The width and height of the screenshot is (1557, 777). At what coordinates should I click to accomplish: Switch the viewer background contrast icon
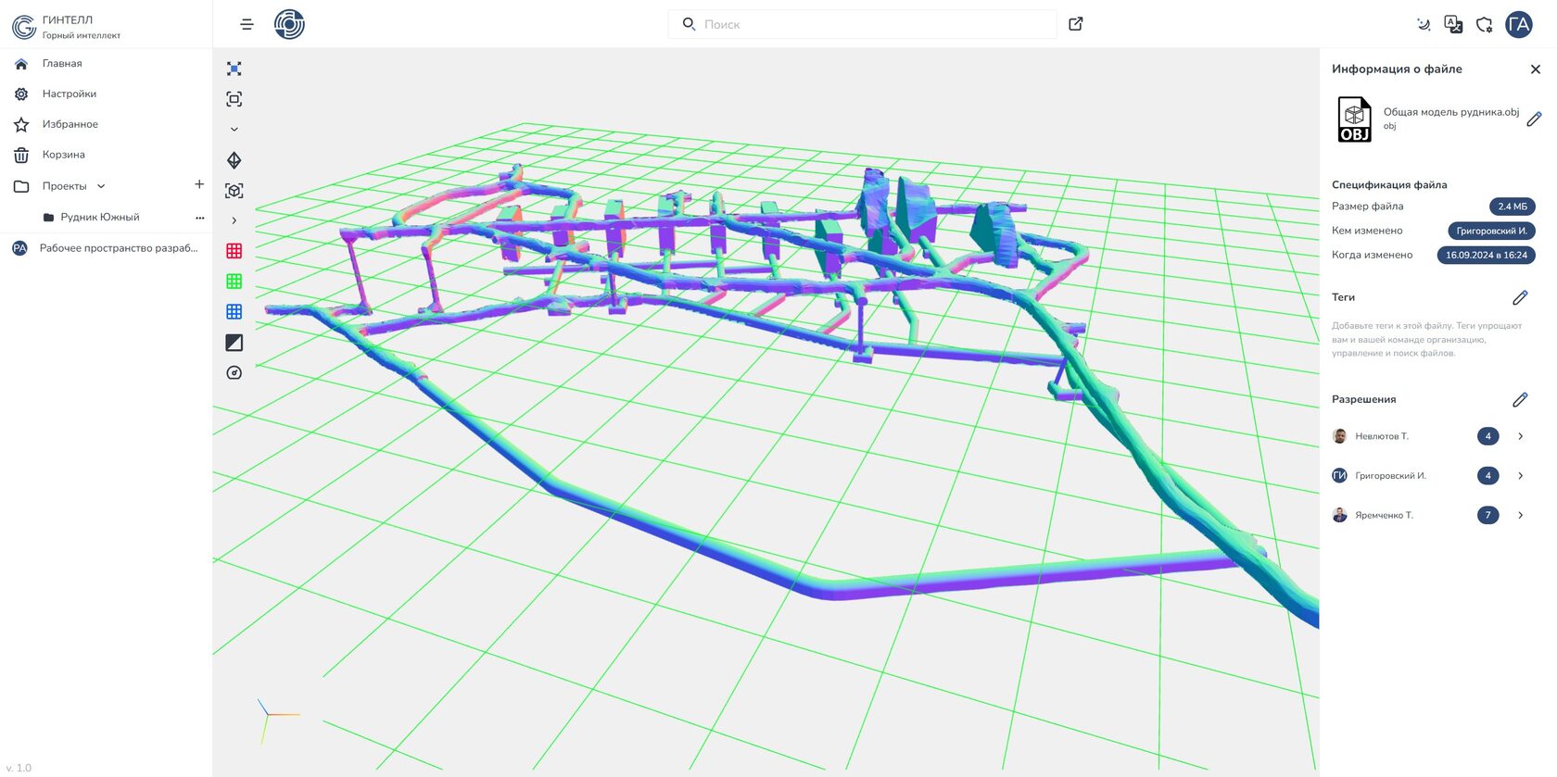pyautogui.click(x=234, y=343)
